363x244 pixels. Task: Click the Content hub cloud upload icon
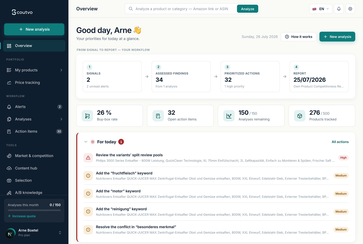[9, 168]
